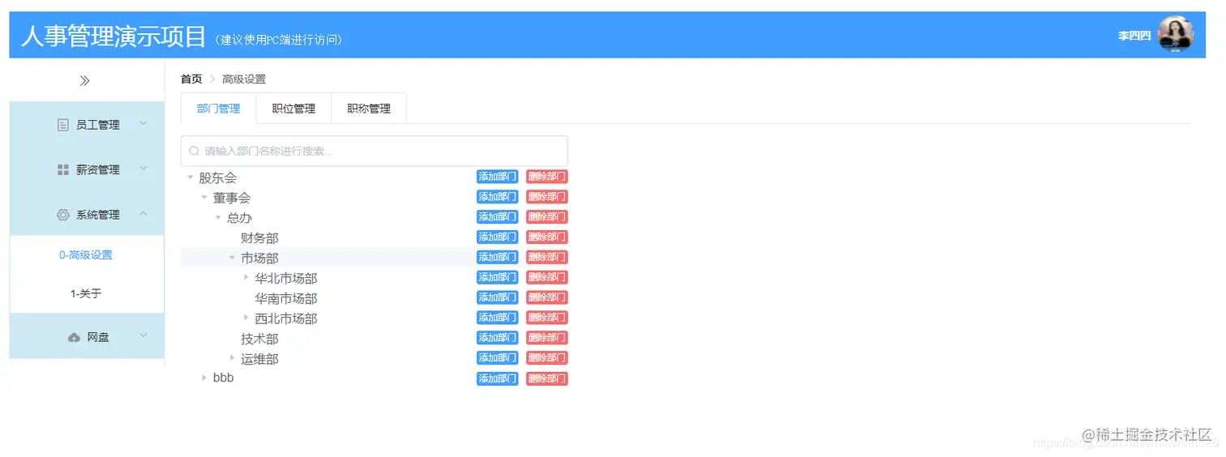Click 添加部门 for 华北市场部

497,277
